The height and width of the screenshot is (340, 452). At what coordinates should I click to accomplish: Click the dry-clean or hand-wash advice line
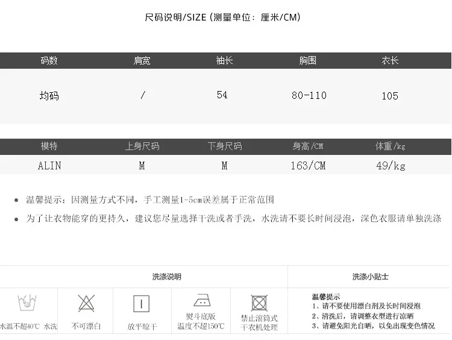[233, 218]
